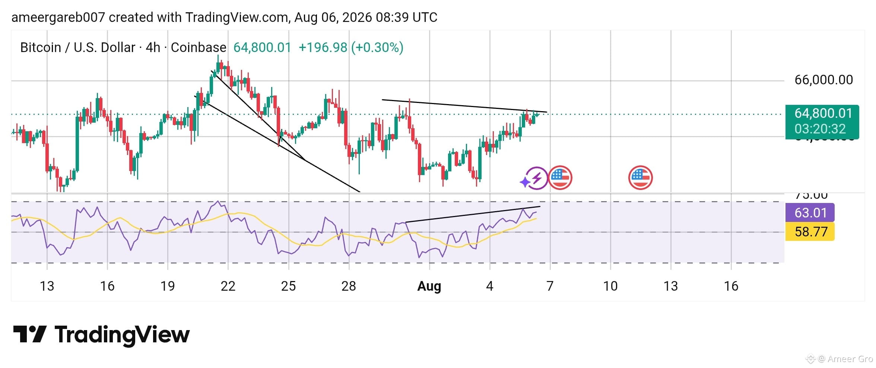
Task: Click the 03:20:32 candle countdown
Action: 820,129
